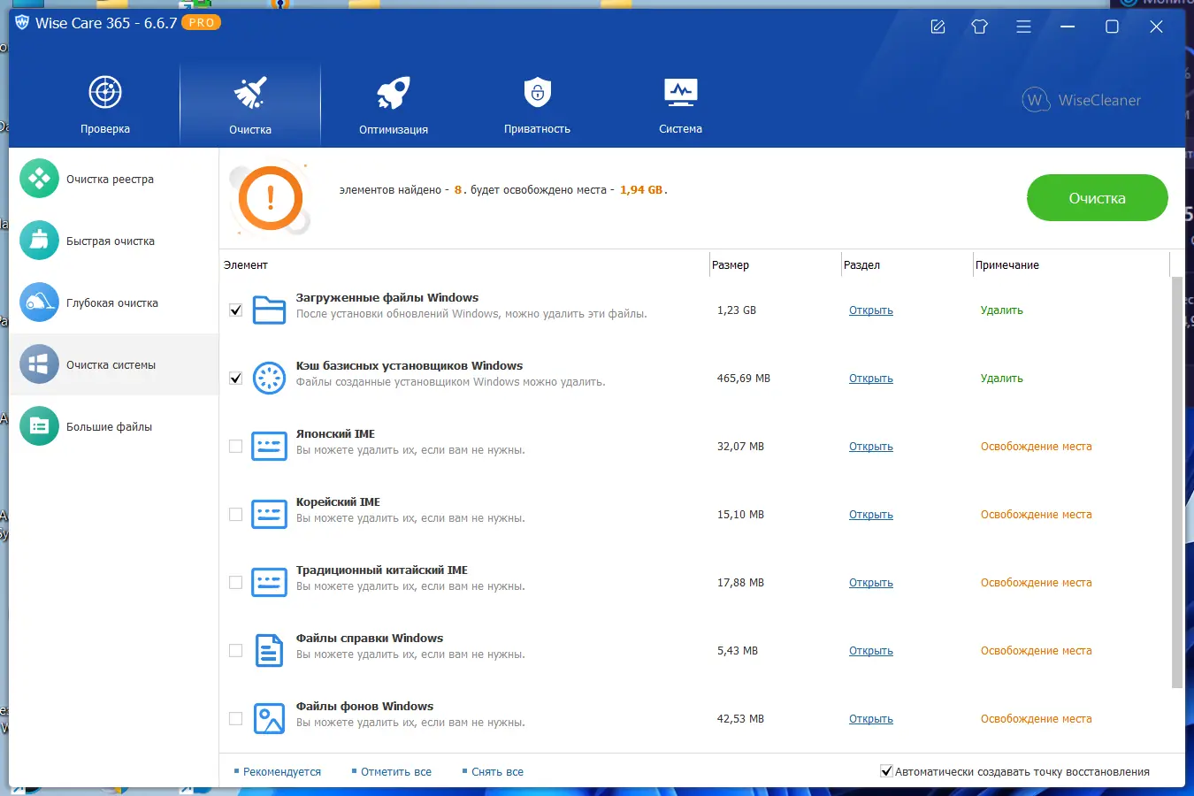1194x796 pixels.
Task: Open Кэш базисных установщиков via Открыть link
Action: pyautogui.click(x=870, y=378)
